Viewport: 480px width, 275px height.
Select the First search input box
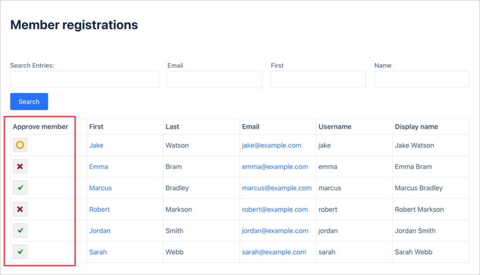pos(318,79)
